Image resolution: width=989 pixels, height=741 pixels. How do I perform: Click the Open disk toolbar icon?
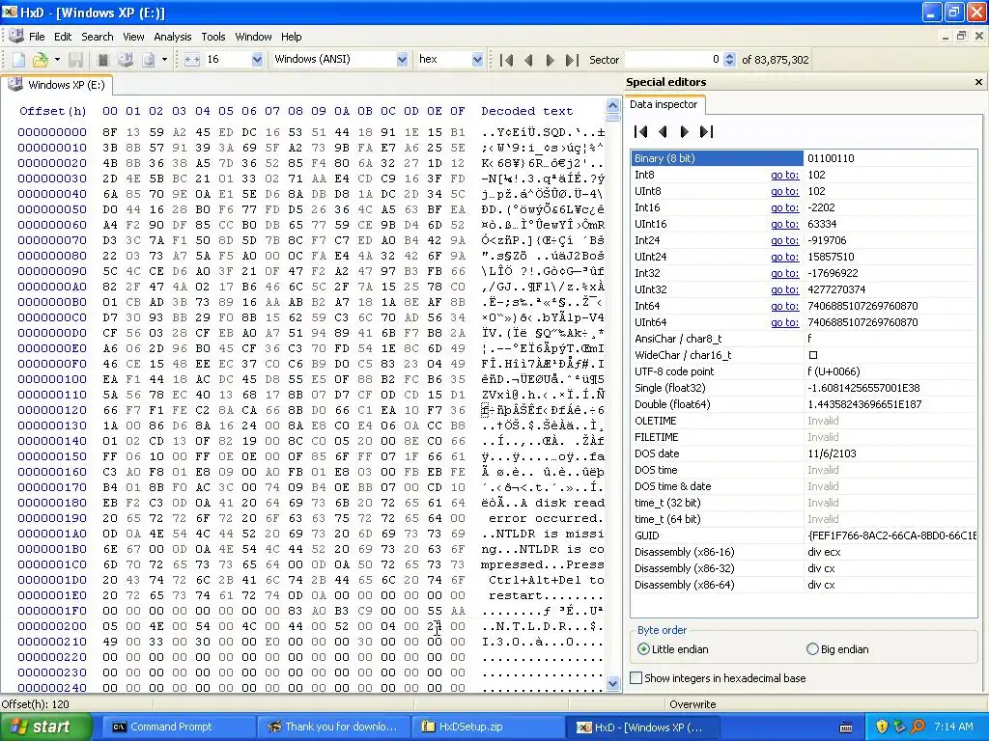point(126,60)
